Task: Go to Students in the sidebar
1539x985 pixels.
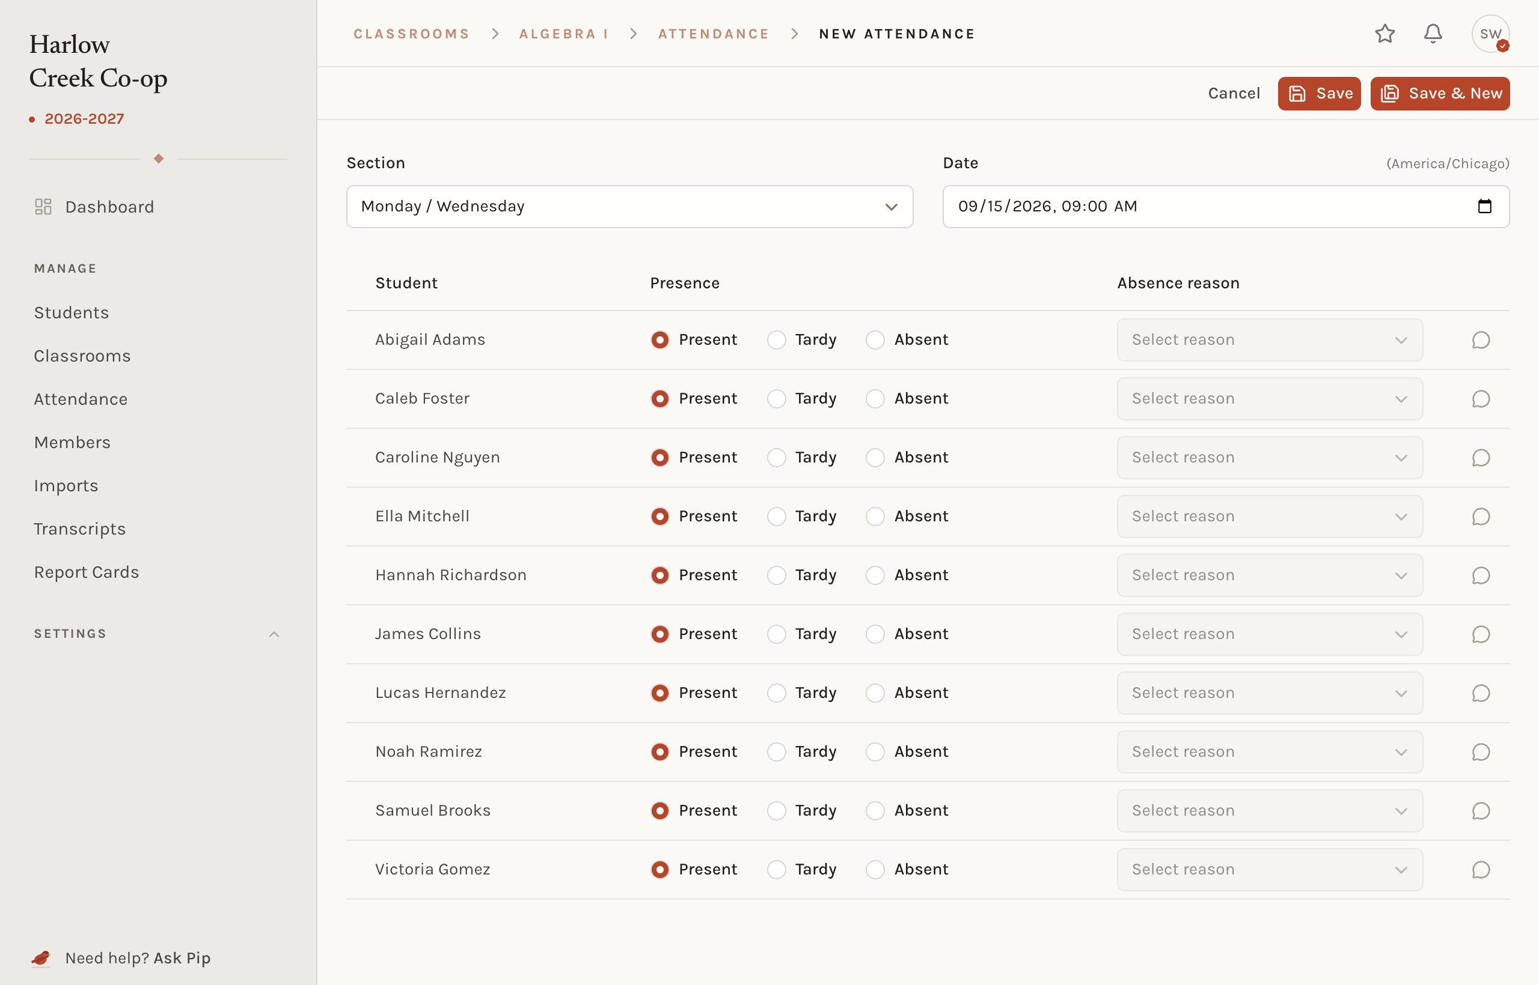Action: pyautogui.click(x=71, y=312)
